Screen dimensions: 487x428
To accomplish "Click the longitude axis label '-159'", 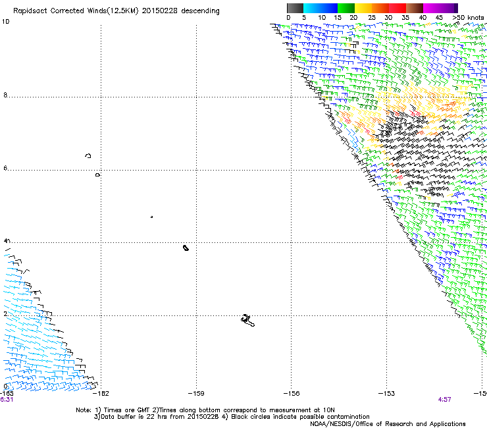I will pyautogui.click(x=196, y=394).
